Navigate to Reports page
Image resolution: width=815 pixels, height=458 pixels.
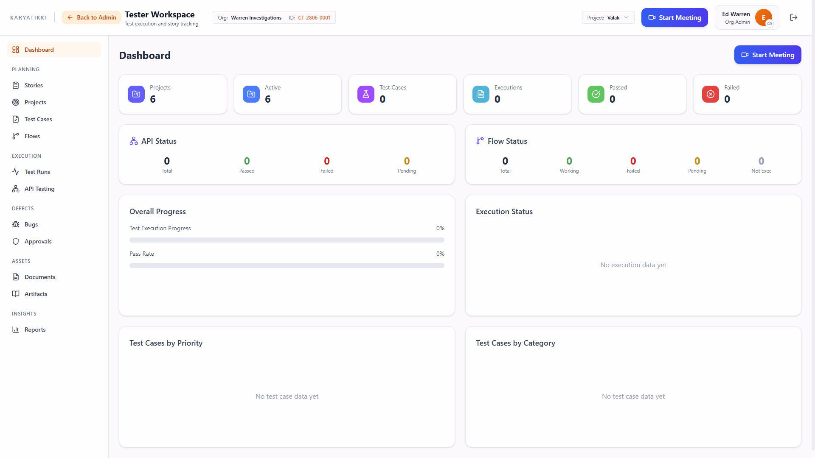click(54, 330)
